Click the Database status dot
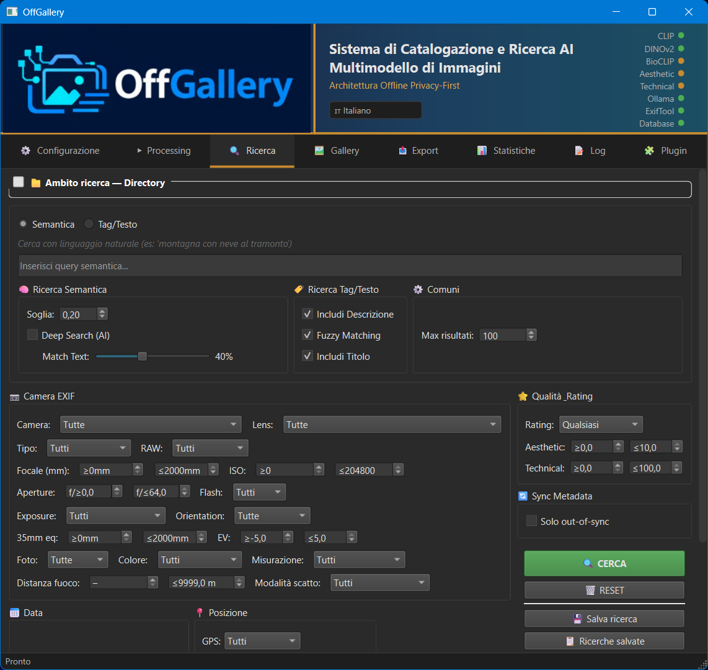The height and width of the screenshot is (670, 708). click(681, 123)
